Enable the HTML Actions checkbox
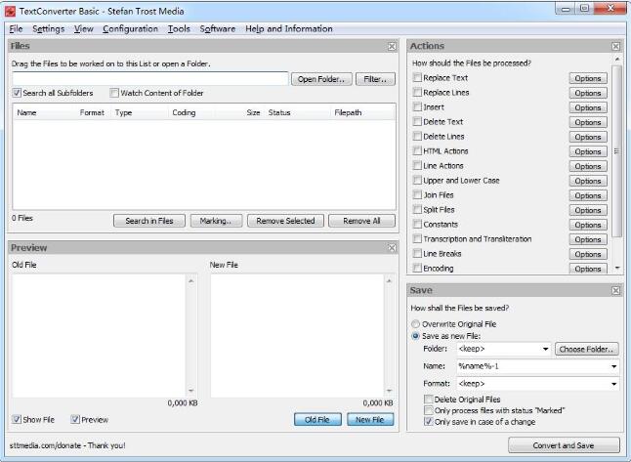 click(417, 151)
